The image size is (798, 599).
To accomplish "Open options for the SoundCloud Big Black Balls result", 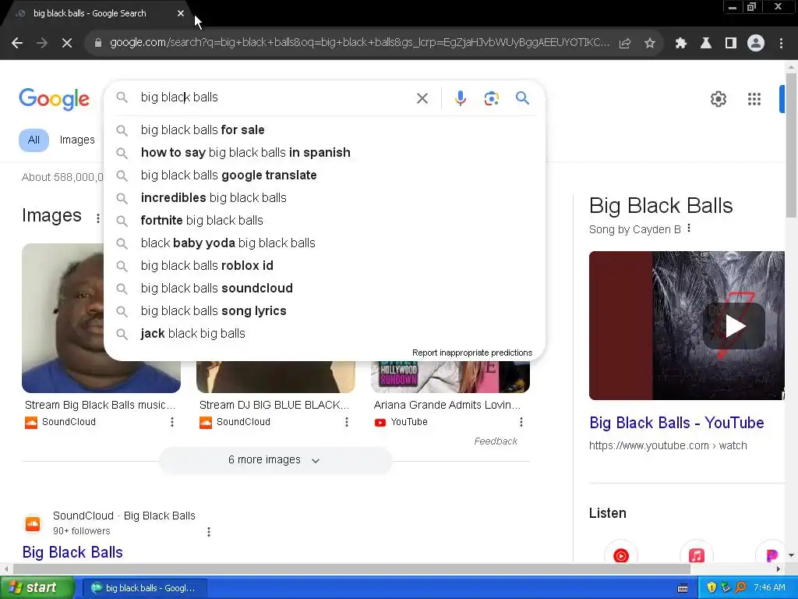I will pyautogui.click(x=209, y=532).
